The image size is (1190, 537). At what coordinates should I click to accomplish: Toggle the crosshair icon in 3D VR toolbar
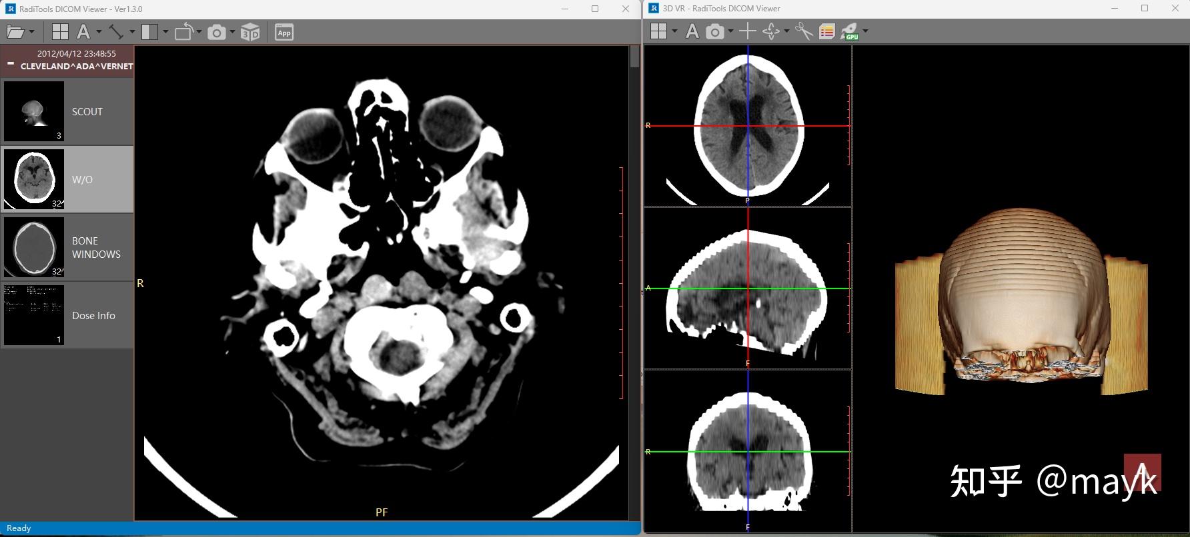point(748,31)
